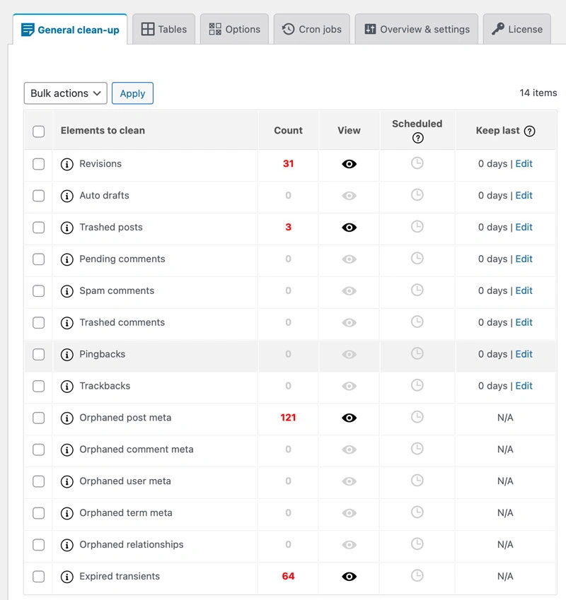The width and height of the screenshot is (566, 600).
Task: Edit keep last days for Pingbacks
Action: click(524, 354)
